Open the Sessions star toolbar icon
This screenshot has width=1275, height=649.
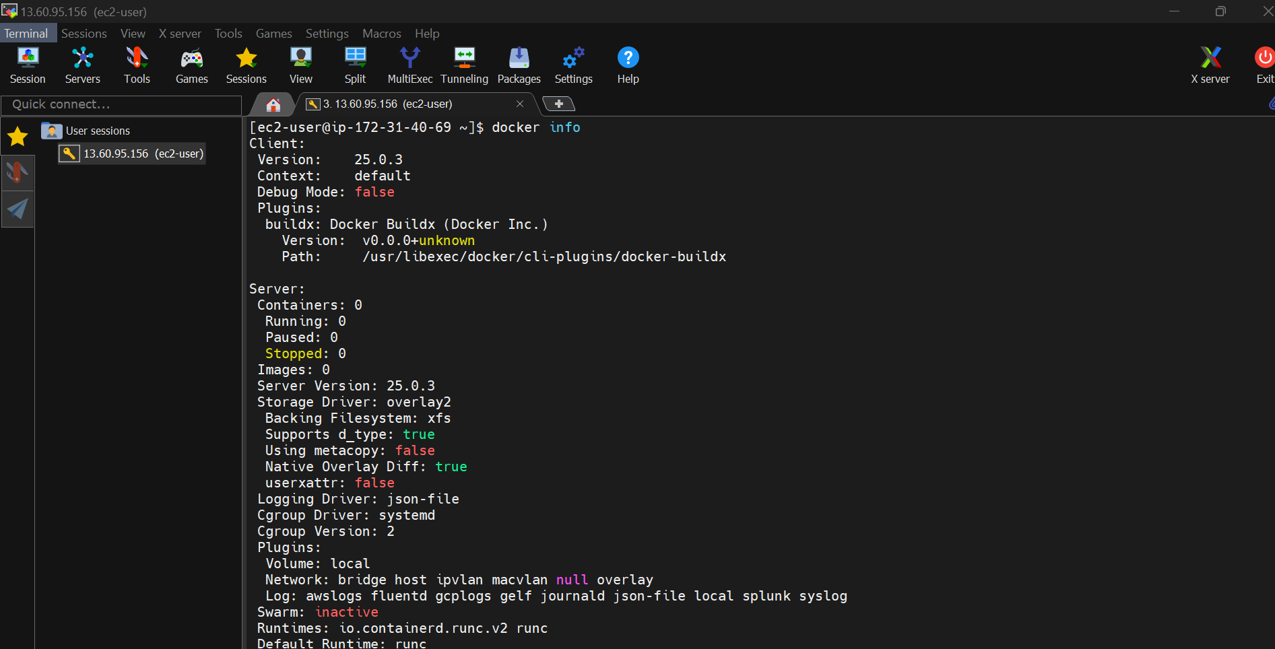[247, 65]
